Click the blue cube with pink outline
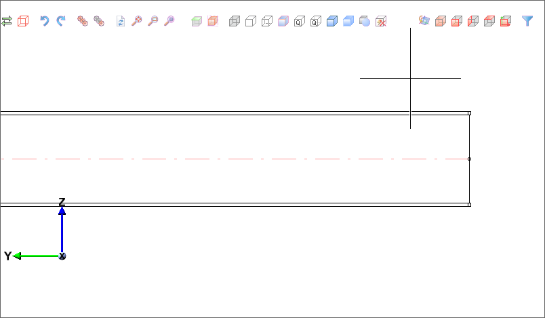Screen dimensions: 545x318 click(283, 21)
